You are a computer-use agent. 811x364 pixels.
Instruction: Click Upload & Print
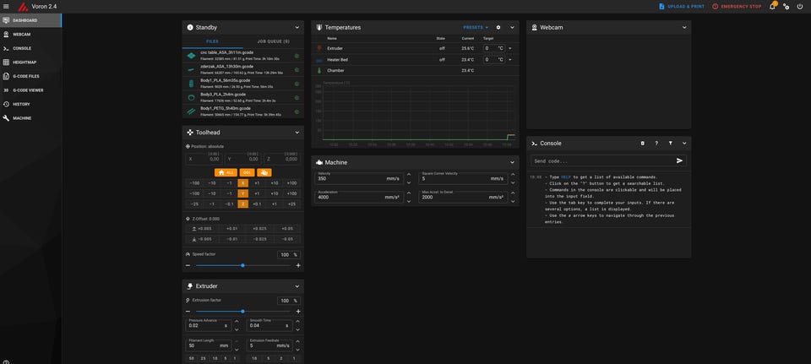click(682, 7)
